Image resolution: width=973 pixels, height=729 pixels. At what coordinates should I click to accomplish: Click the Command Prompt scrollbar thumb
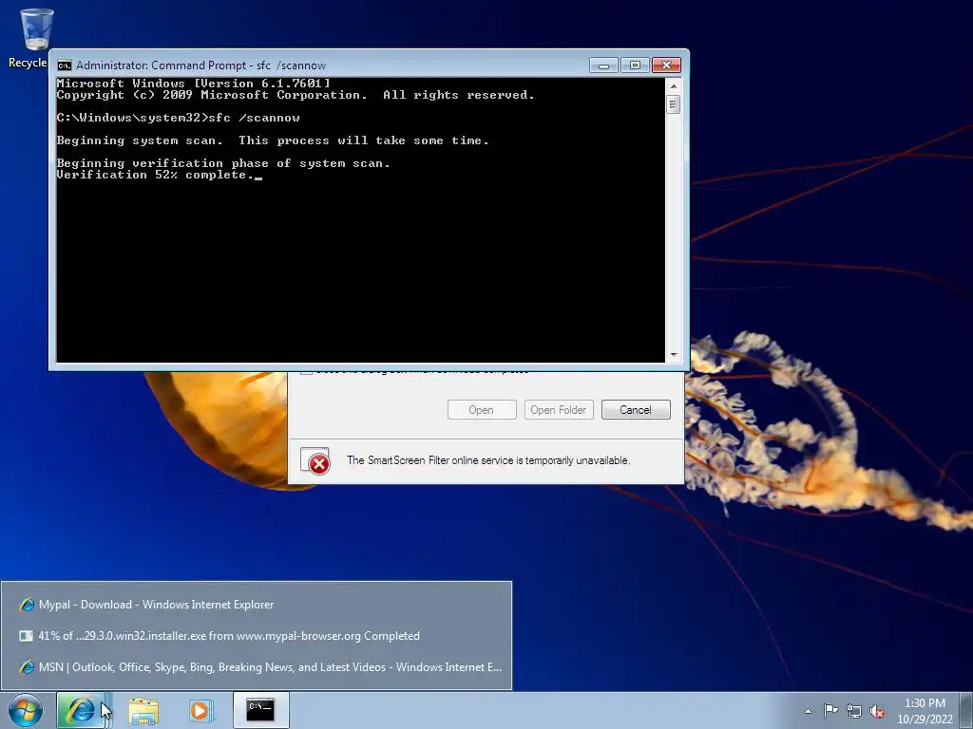tap(674, 104)
